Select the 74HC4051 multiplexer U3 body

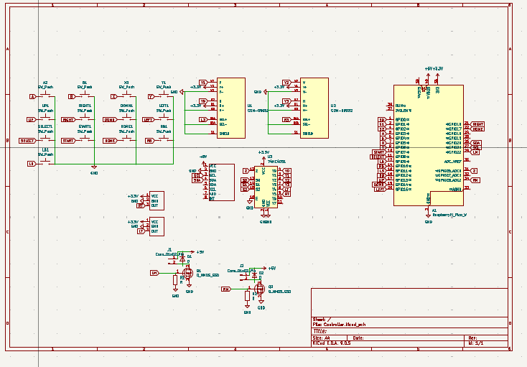(x=266, y=187)
